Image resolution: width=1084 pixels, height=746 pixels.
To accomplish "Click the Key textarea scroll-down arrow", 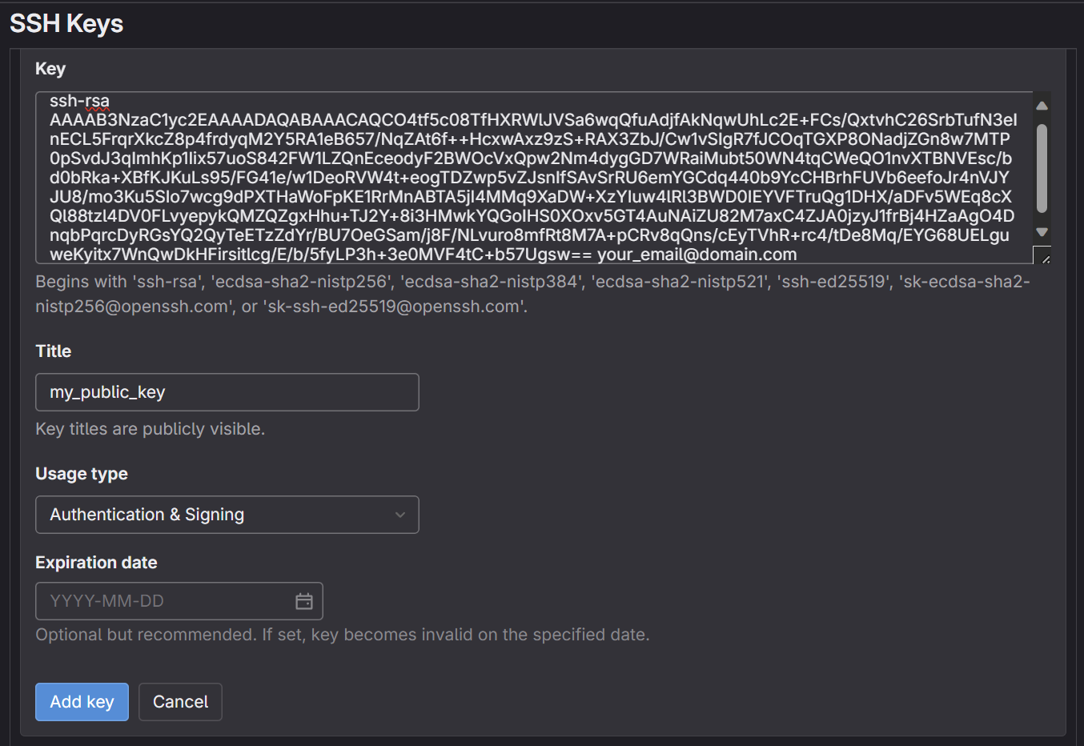I will click(x=1042, y=232).
